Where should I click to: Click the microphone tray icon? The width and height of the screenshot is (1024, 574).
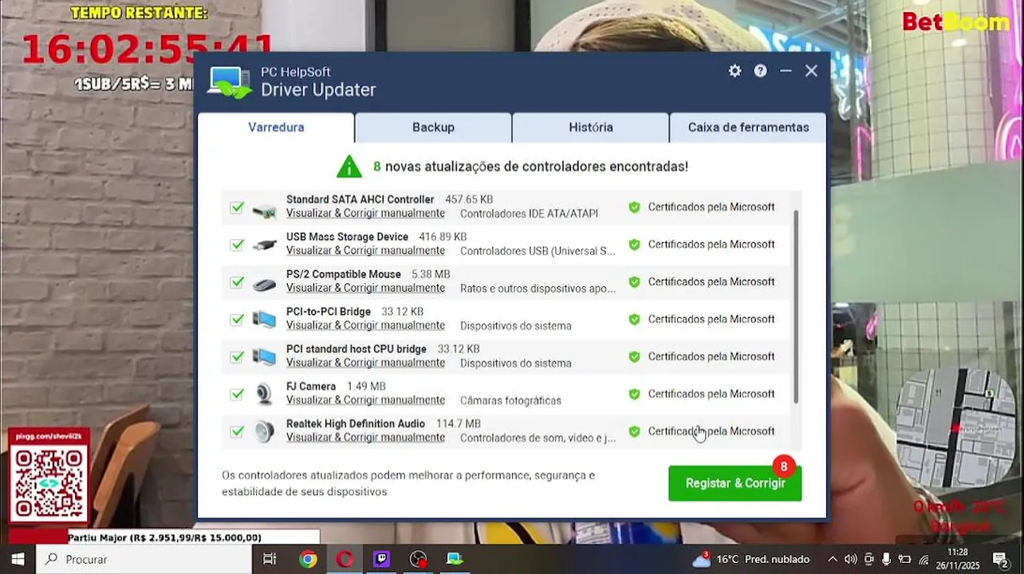click(x=886, y=559)
